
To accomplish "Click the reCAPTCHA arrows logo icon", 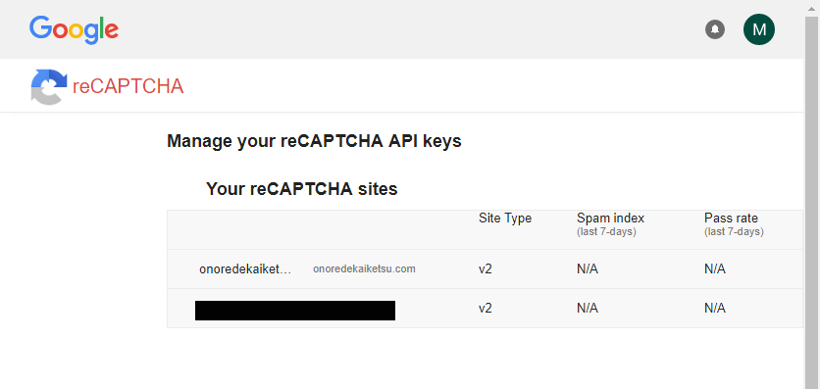I will click(49, 86).
